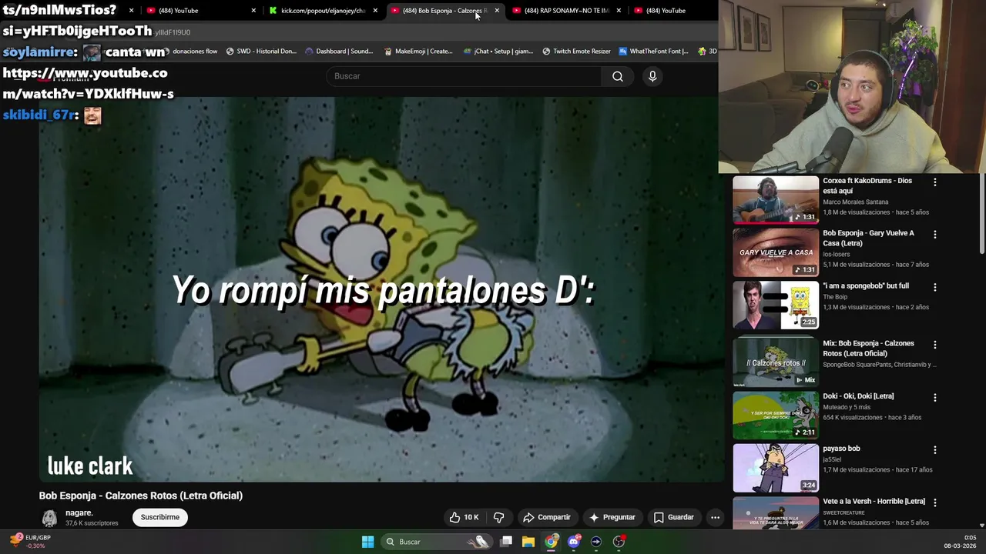
Task: Click the YouTube search magnifier icon
Action: (x=617, y=76)
